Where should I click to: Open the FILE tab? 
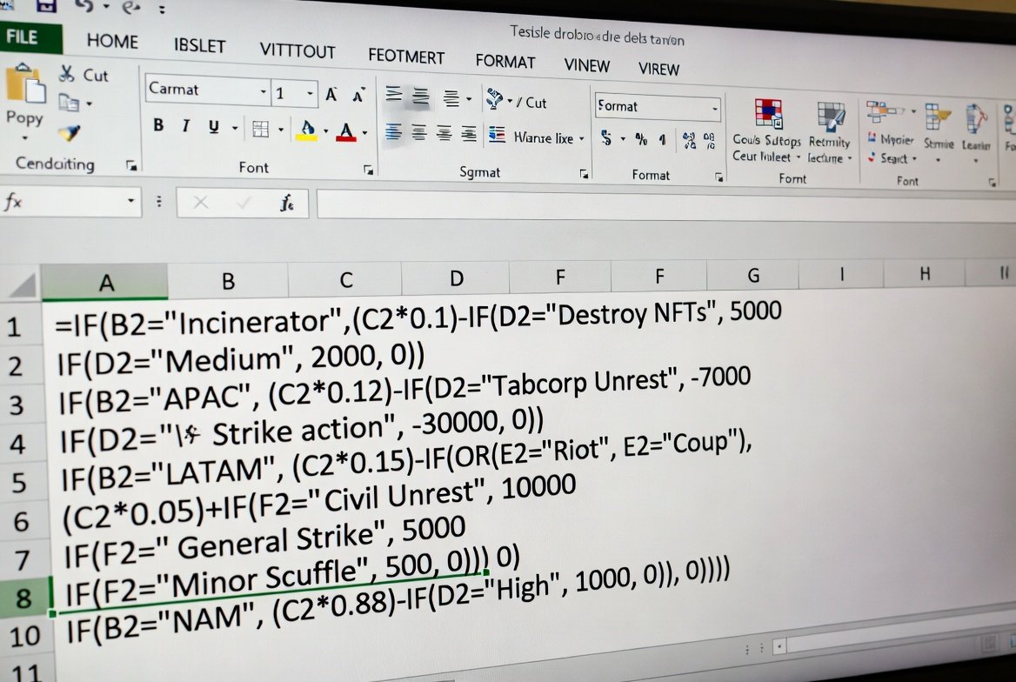tap(23, 37)
